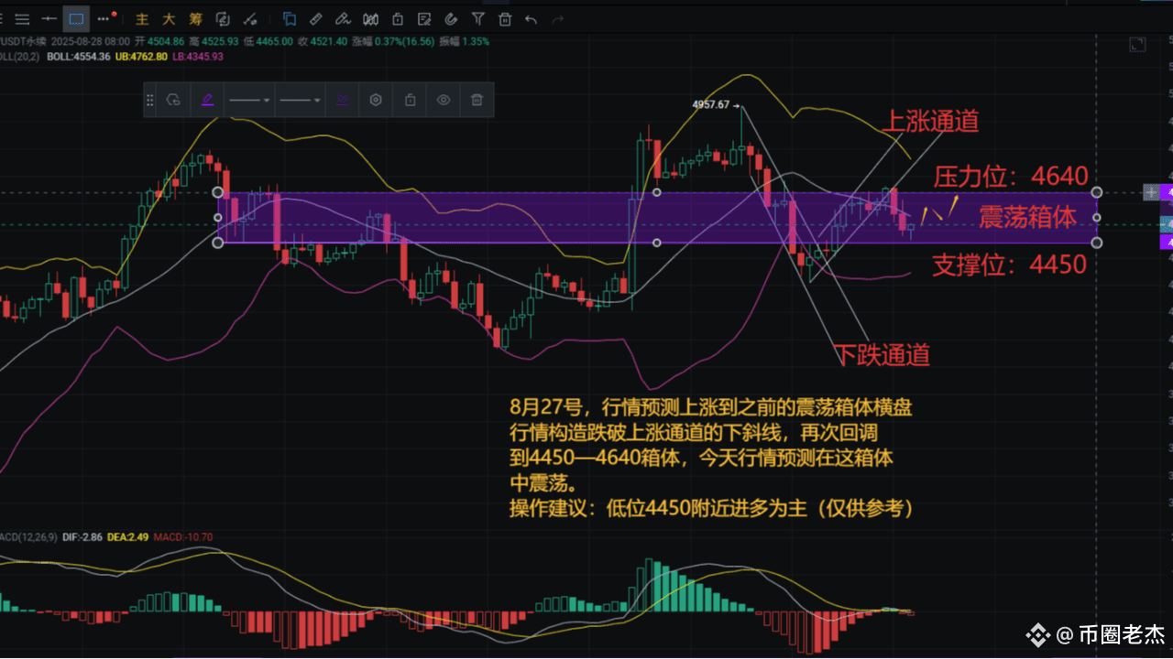
Task: Click the BOLL:4554.36 indicator value
Action: (x=79, y=57)
